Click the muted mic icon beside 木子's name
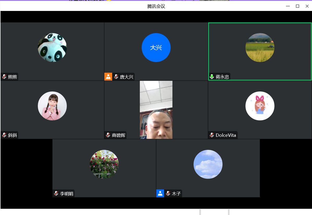This screenshot has height=215, width=312. [168, 193]
